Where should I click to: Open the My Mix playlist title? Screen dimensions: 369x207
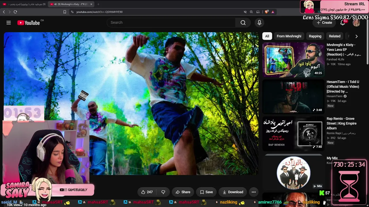pos(332,158)
